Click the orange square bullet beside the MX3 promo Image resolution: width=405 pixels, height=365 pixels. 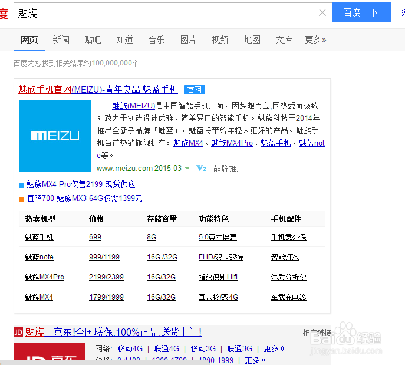click(x=22, y=199)
